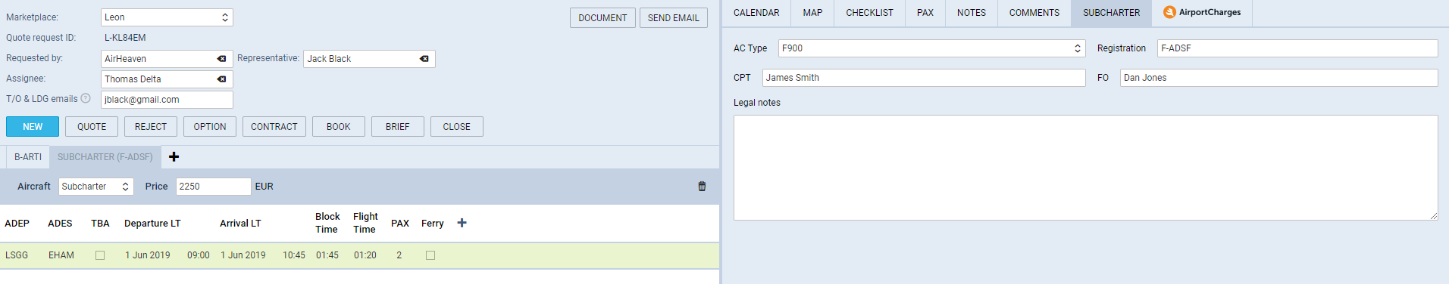Focus the CPT field James Smith
The height and width of the screenshot is (284, 1449).
click(x=924, y=78)
